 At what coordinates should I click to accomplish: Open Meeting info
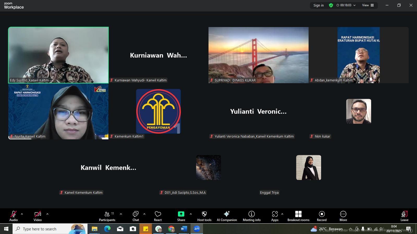[252, 216]
